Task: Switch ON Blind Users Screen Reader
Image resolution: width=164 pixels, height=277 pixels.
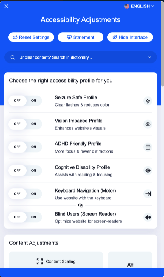Action: point(34,217)
